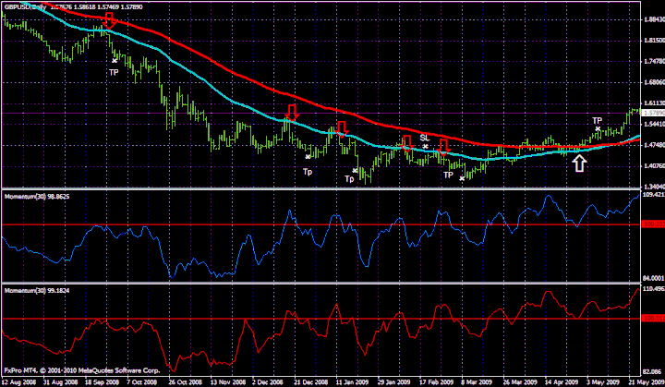
Task: Click the 12 Aug 2008 date label
Action: pyautogui.click(x=19, y=382)
